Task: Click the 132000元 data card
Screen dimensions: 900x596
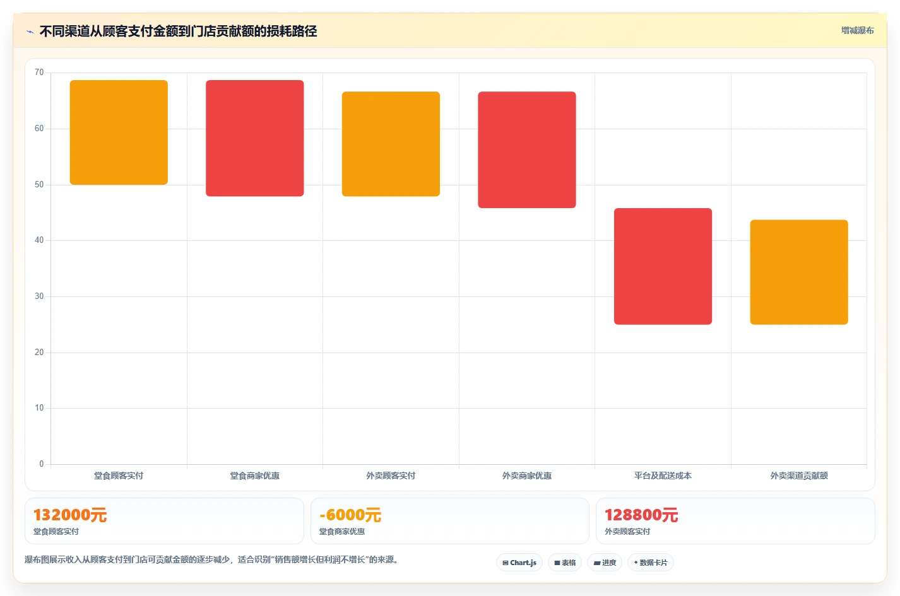Action: click(164, 521)
